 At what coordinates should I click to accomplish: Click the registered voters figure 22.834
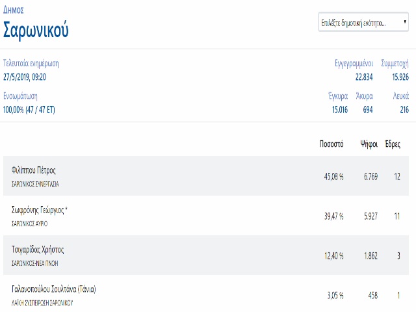point(364,77)
